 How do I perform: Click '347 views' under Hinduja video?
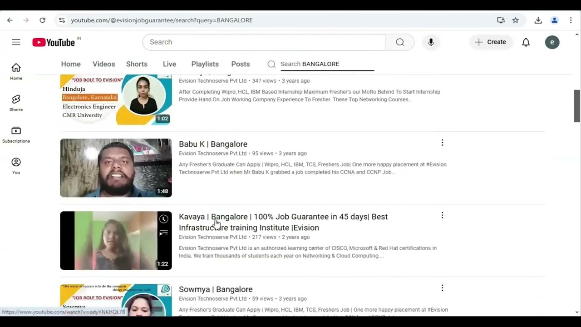coord(264,81)
